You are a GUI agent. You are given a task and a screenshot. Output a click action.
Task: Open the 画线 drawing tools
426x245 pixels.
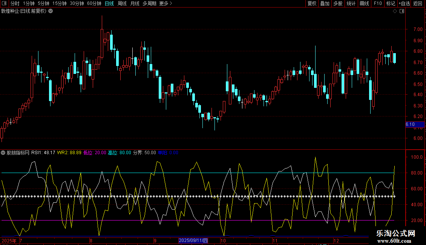pos(364,3)
